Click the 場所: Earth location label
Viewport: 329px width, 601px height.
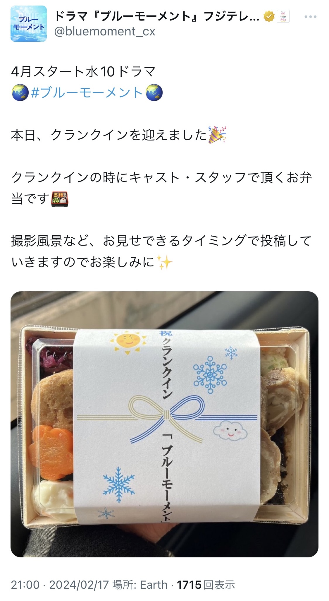[140, 585]
